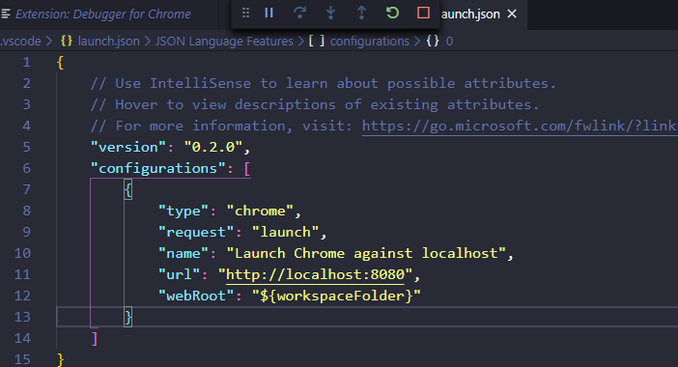Image resolution: width=678 pixels, height=367 pixels.
Task: Open the Extension: Debugger for Chrome tab
Action: (103, 14)
